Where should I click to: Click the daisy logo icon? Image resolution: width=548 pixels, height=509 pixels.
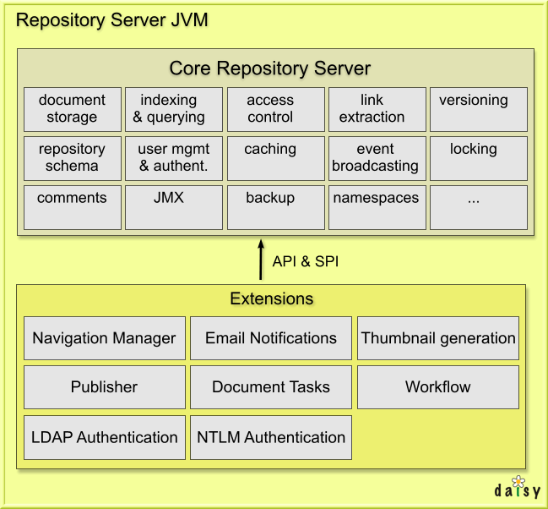point(518,489)
